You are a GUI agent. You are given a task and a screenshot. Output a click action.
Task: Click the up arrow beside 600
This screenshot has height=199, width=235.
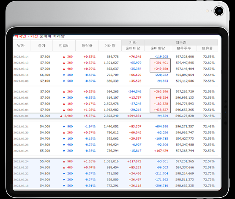[64, 110]
